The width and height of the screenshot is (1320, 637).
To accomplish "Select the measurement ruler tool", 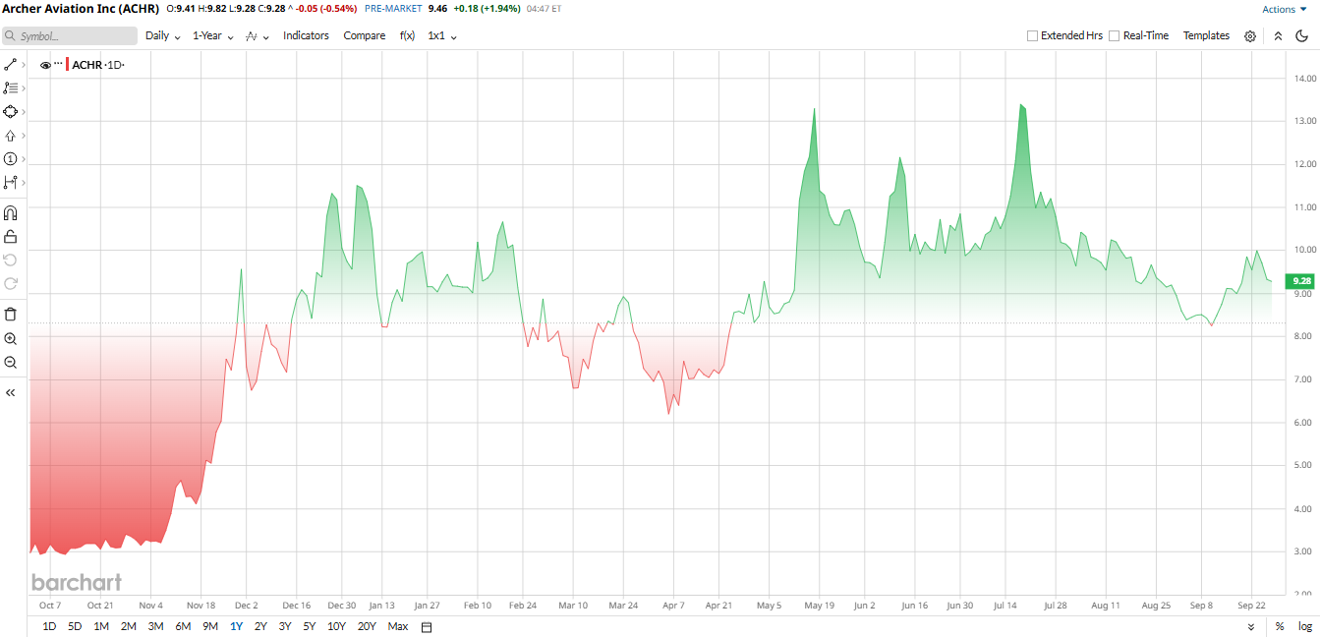I will point(11,183).
